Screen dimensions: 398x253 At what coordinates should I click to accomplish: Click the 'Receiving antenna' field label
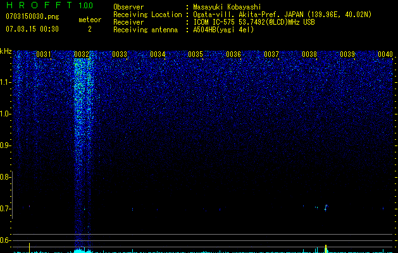click(146, 30)
